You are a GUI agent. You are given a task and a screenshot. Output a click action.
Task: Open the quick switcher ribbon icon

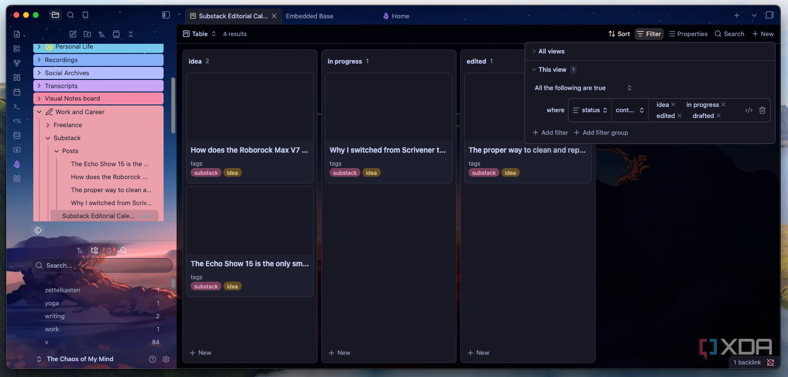pos(17,34)
